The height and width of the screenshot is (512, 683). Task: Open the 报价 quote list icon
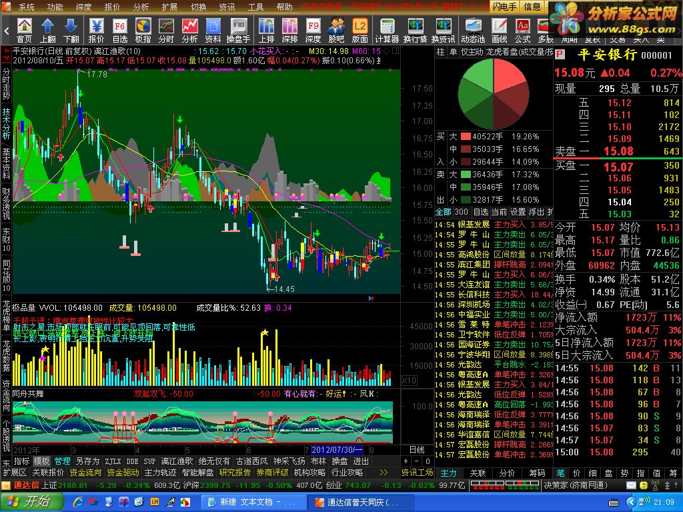click(96, 31)
